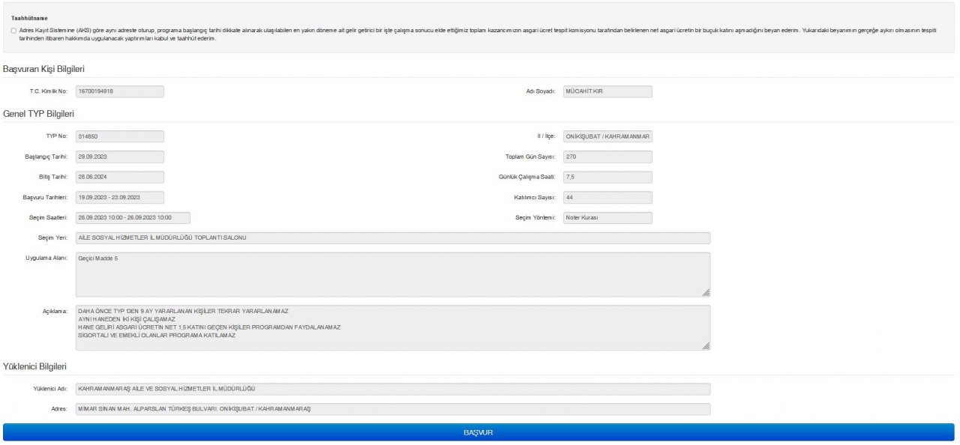
Task: Click the TYP No field
Action: pyautogui.click(x=119, y=136)
